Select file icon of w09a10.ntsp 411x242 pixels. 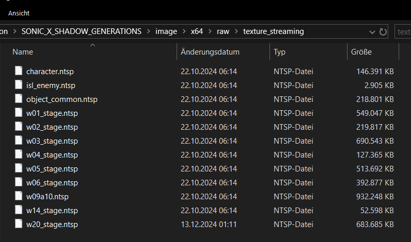[x=19, y=196]
